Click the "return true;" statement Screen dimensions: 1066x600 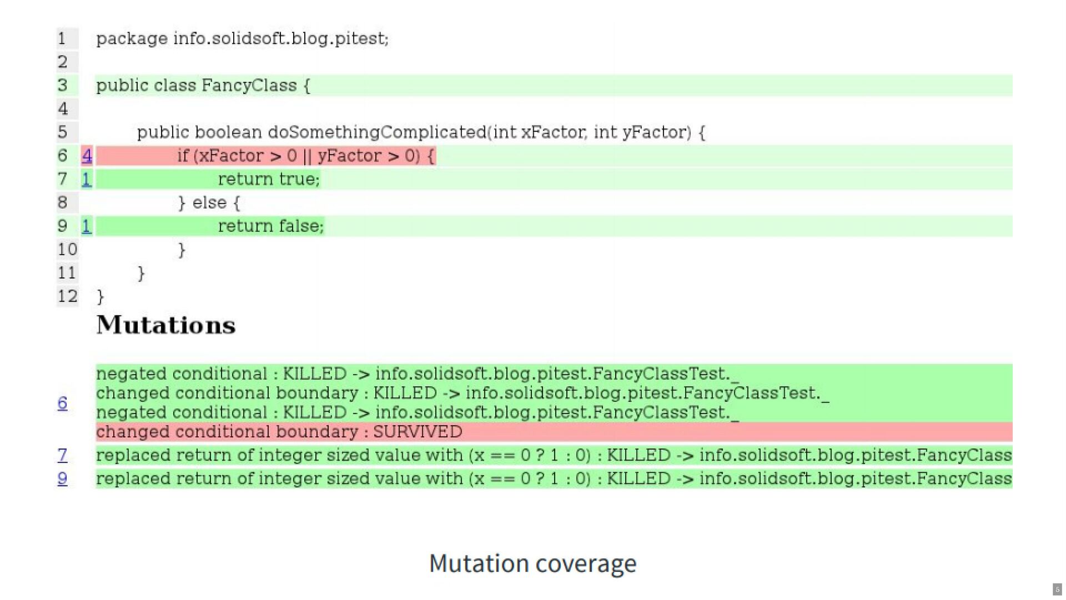point(269,179)
